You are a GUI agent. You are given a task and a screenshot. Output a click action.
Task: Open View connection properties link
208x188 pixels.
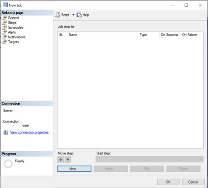29,133
